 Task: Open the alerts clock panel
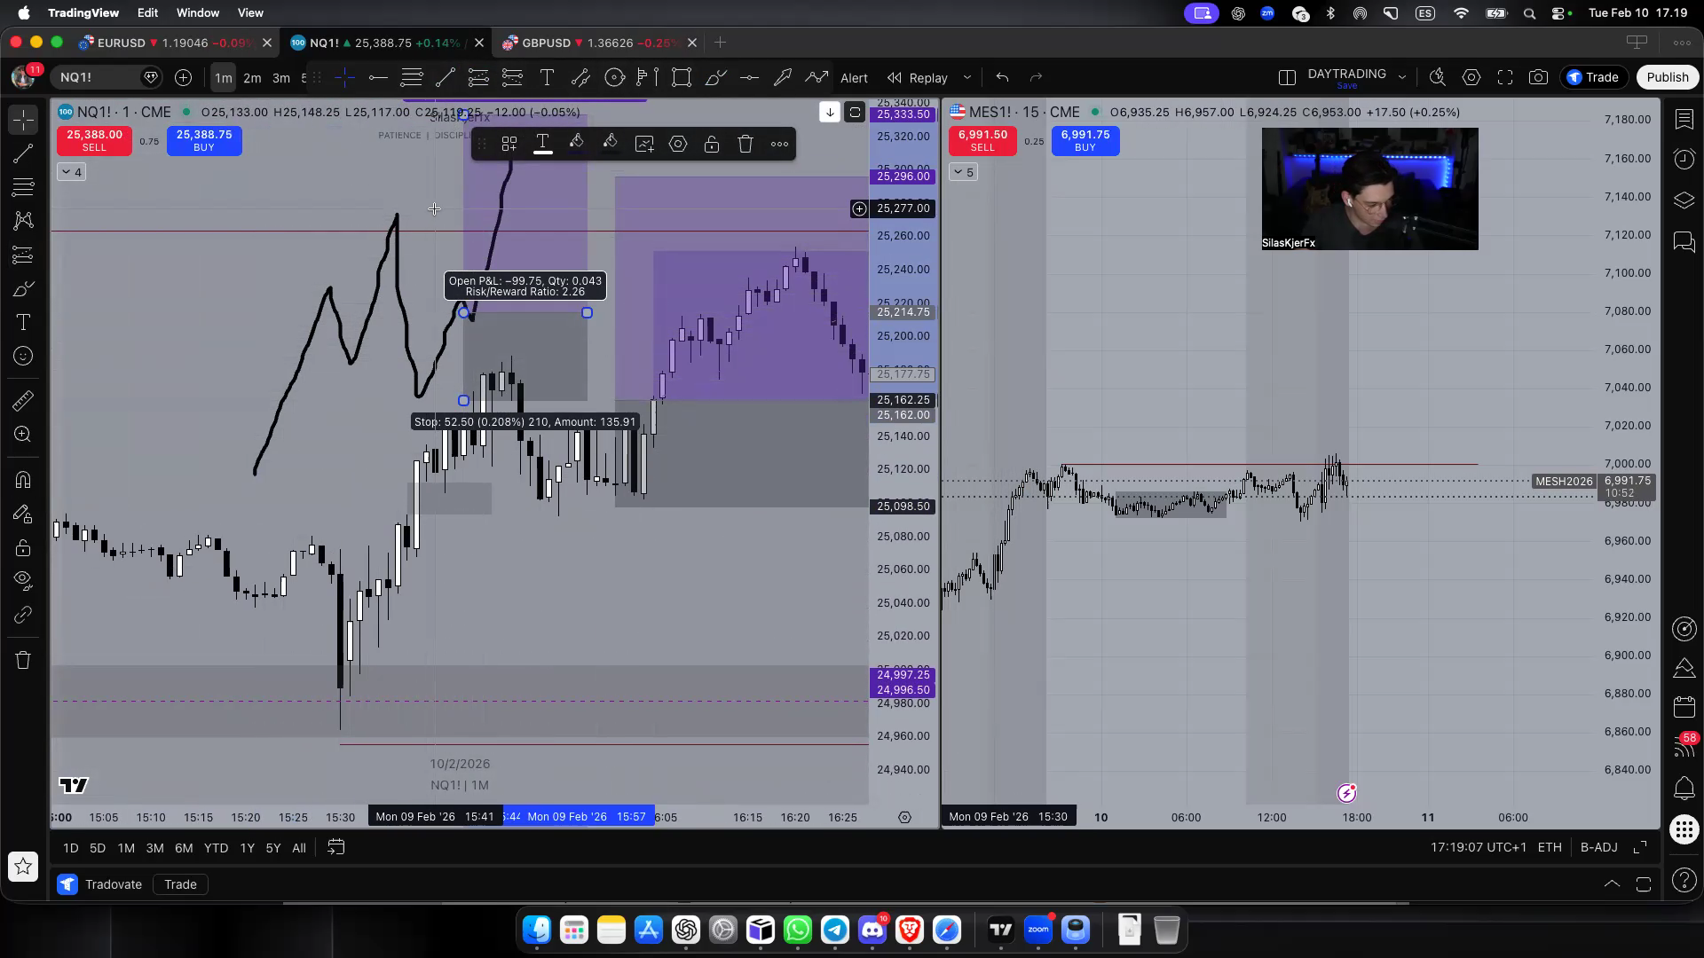pyautogui.click(x=1684, y=159)
